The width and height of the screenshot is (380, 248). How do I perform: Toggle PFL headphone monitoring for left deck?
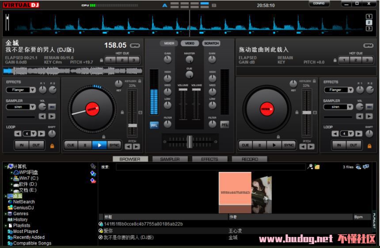(x=154, y=125)
